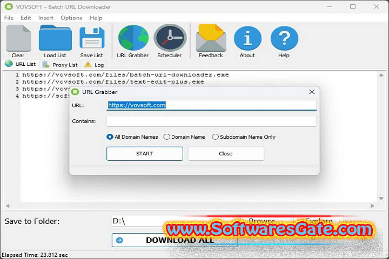Image resolution: width=389 pixels, height=259 pixels.
Task: Switch to the Log tab
Action: click(94, 65)
